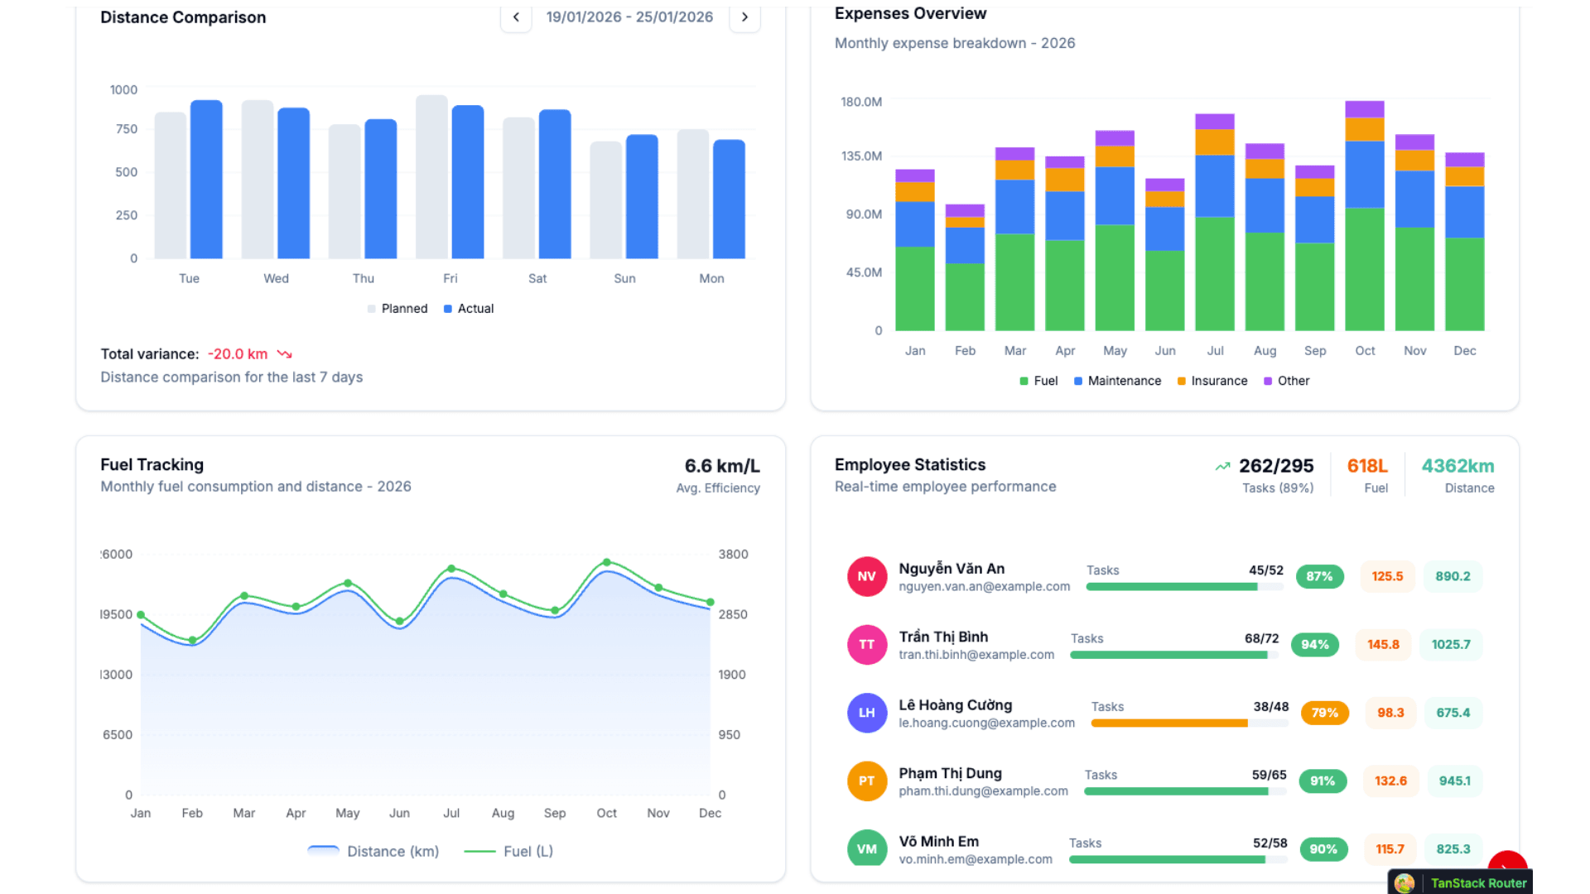Click the VM avatar for Võ Minh Em
Screen dimensions: 1590x894
[866, 849]
